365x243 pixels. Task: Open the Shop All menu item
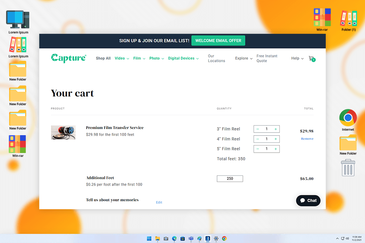point(103,58)
